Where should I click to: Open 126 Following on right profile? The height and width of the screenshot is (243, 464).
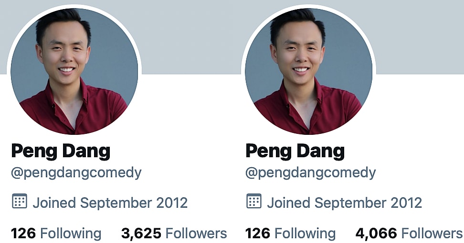tap(291, 233)
